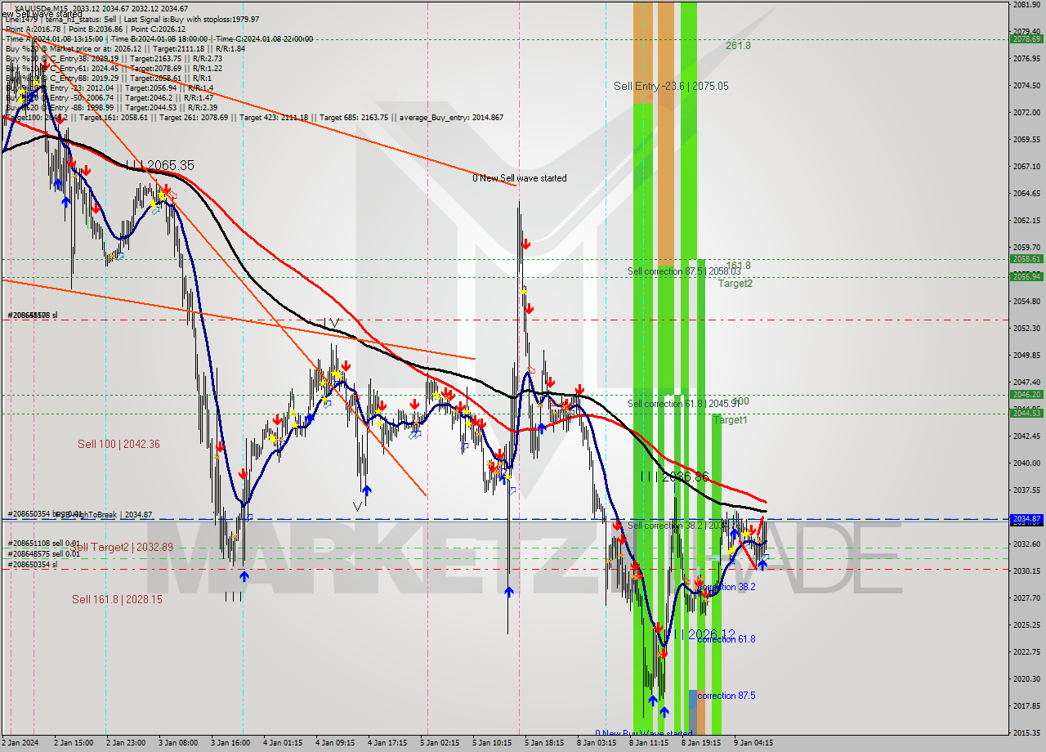Select the 'Sell Target2 | 2032.89' label
1046x752 pixels.
[121, 547]
